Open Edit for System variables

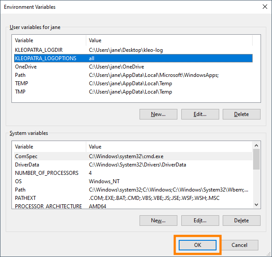coord(200,220)
